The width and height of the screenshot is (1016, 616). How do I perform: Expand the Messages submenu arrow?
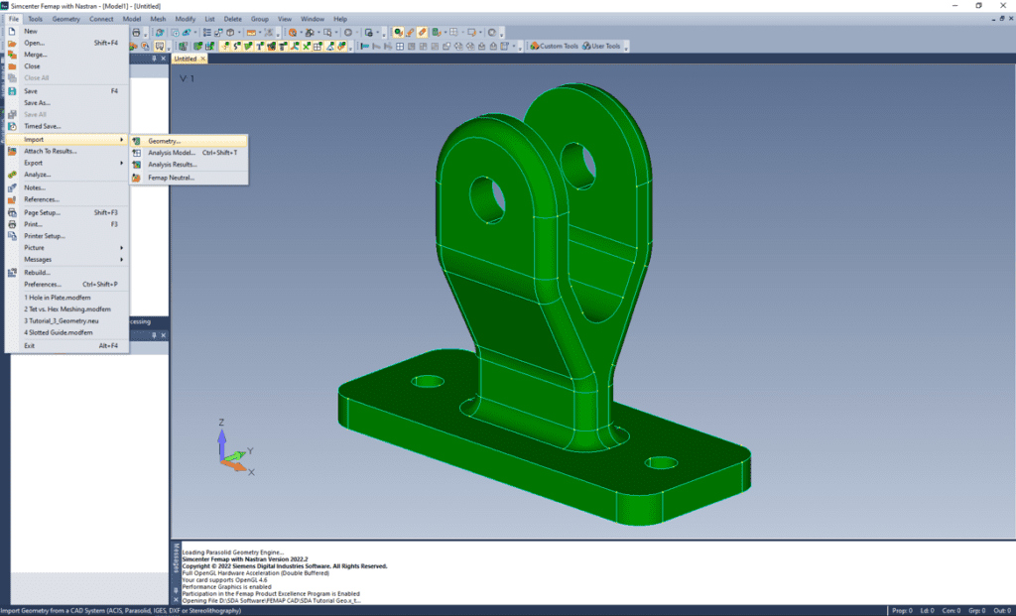pos(121,259)
